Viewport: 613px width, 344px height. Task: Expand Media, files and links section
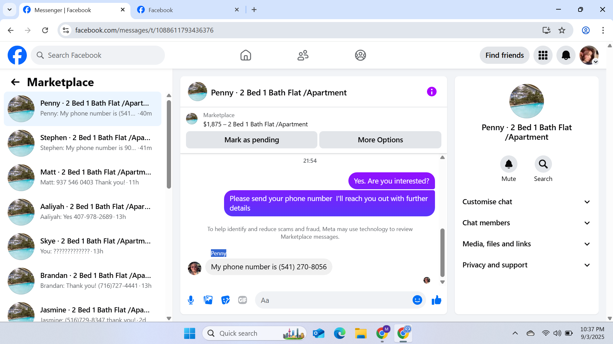526,244
